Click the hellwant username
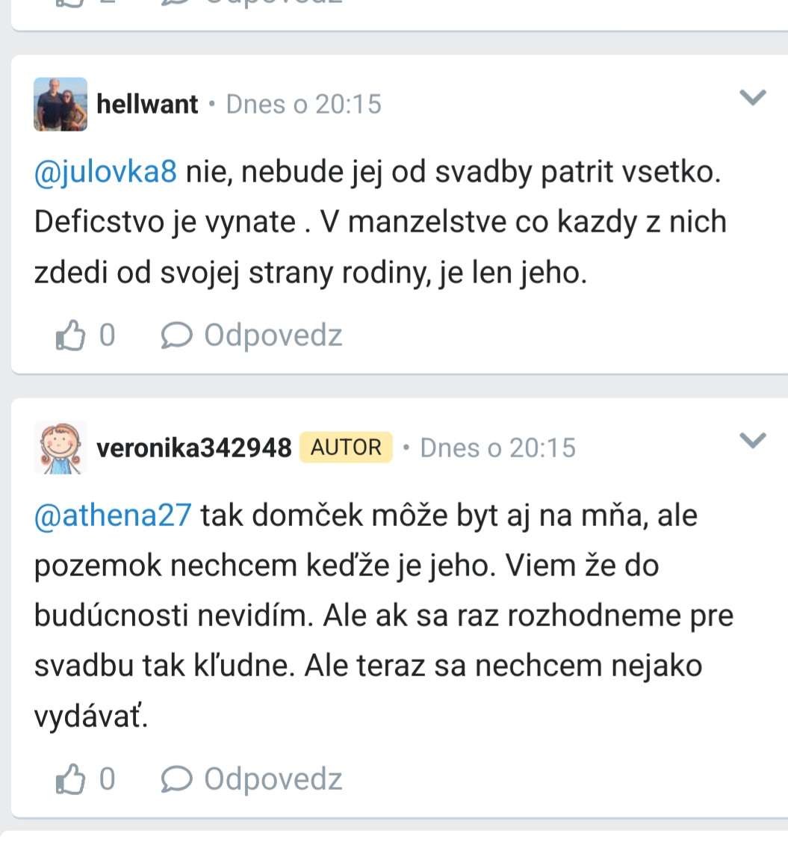 coord(148,104)
